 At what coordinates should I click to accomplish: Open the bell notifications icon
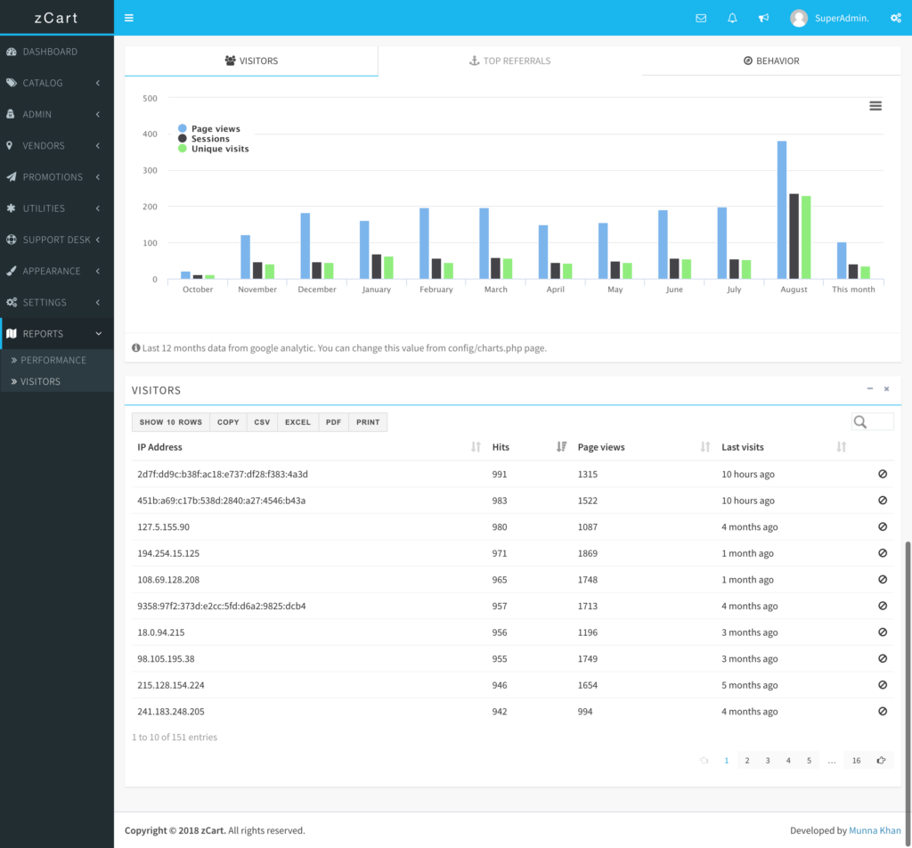pos(732,18)
